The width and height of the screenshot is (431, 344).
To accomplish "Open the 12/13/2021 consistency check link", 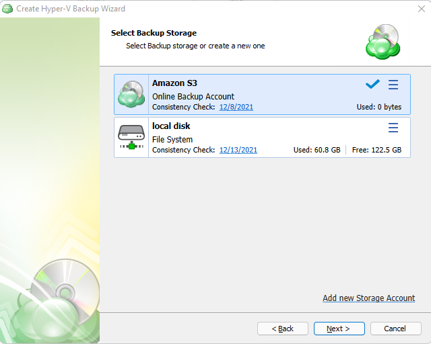I will pos(238,150).
